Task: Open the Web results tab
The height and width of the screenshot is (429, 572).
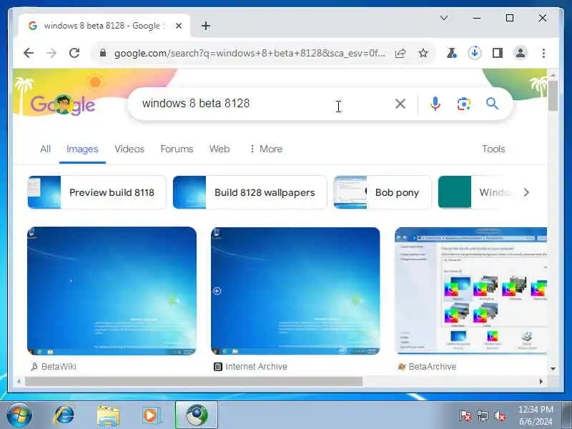Action: point(220,149)
